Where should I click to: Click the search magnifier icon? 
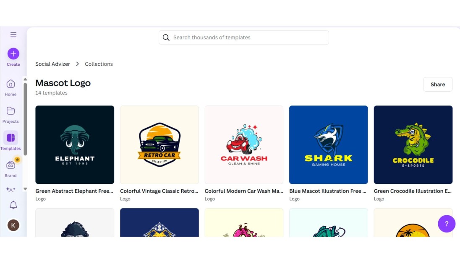coord(166,37)
